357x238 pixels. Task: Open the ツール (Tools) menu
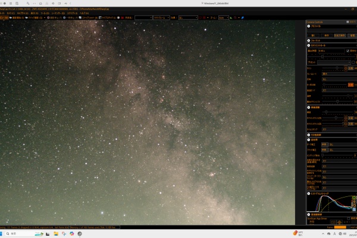45,13
